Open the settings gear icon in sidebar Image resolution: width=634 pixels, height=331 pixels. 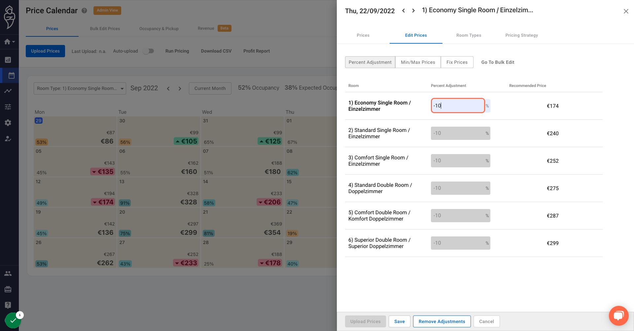(x=8, y=123)
